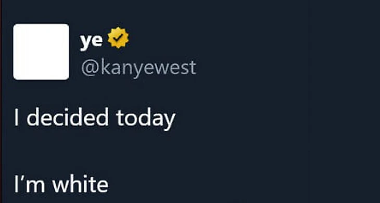Click the word "today" in the tweet
Image resolution: width=380 pixels, height=203 pixels.
click(x=146, y=119)
